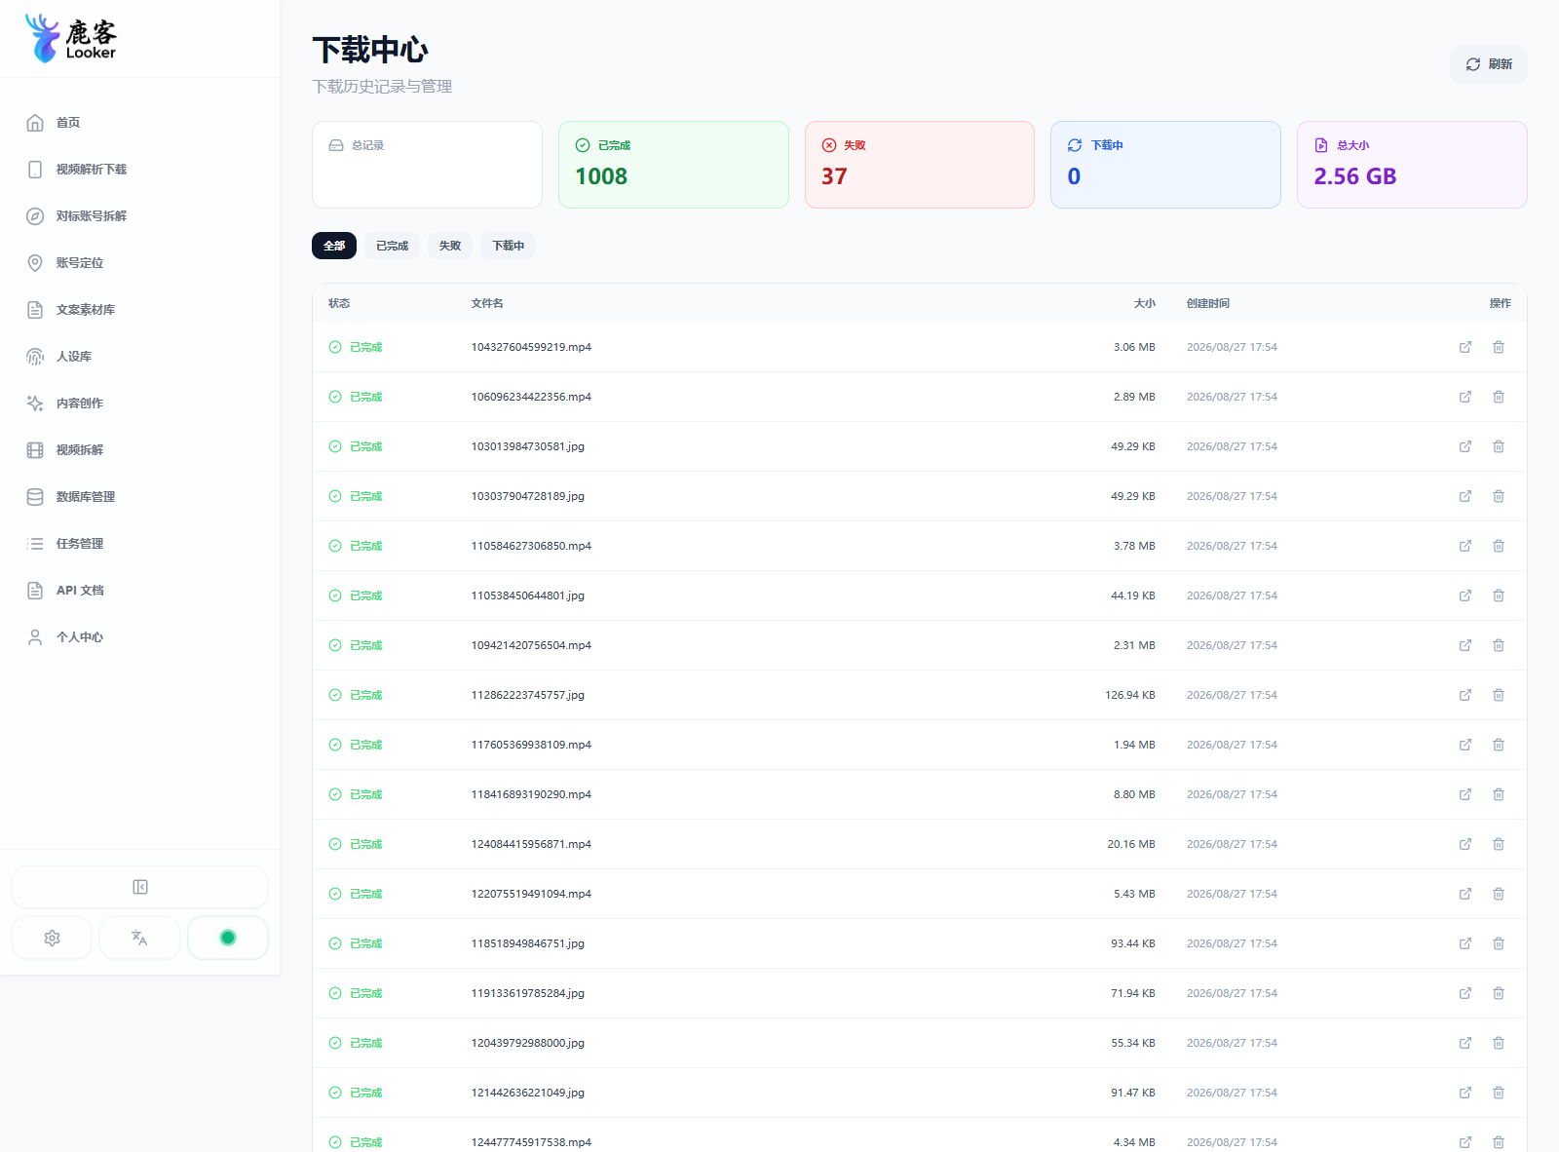Switch language with the translate icon
1559x1152 pixels.
(139, 938)
